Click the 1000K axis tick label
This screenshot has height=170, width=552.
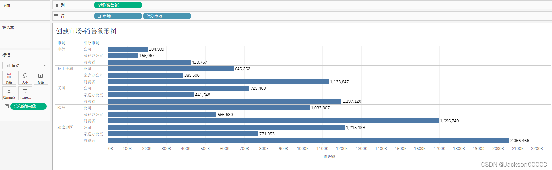point(303,149)
